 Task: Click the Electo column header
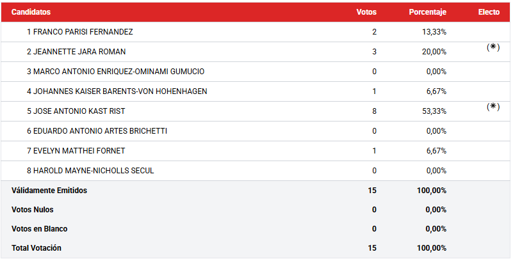click(x=489, y=12)
